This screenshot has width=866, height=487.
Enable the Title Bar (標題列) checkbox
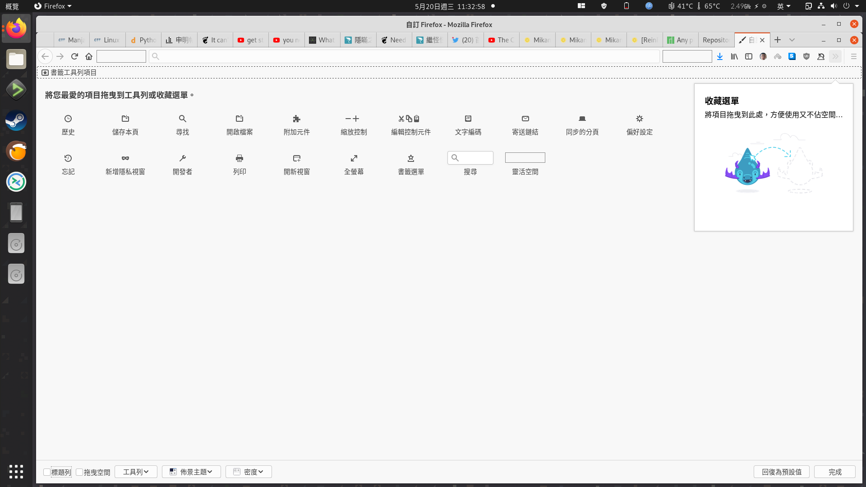pyautogui.click(x=46, y=472)
